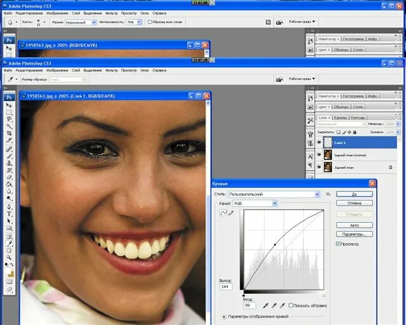Confirm Curves with Да button
Viewport: 406px width, 325px height.
pyautogui.click(x=354, y=194)
